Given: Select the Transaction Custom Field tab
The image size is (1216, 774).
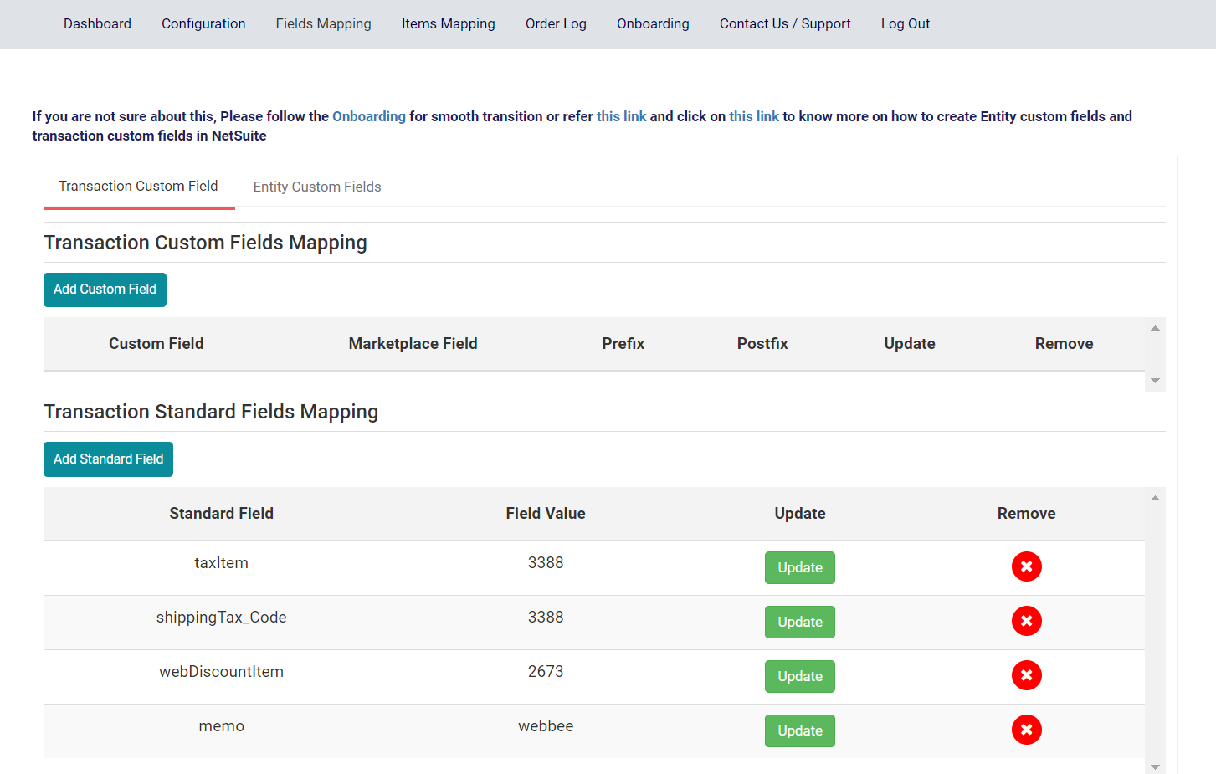Looking at the screenshot, I should 138,186.
